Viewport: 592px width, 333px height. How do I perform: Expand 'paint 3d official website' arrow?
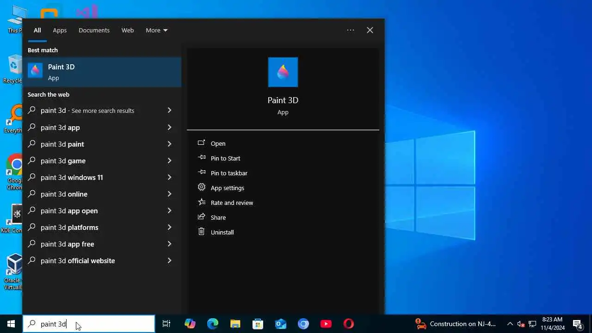(169, 260)
